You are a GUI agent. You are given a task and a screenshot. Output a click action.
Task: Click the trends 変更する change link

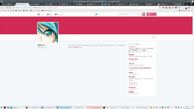coord(138,44)
